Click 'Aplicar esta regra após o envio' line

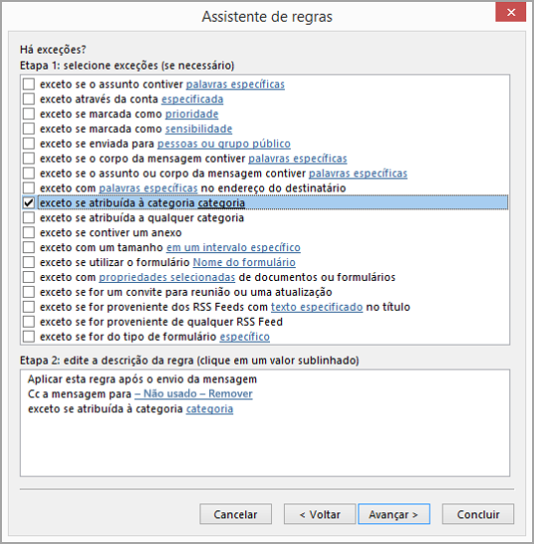tap(142, 380)
